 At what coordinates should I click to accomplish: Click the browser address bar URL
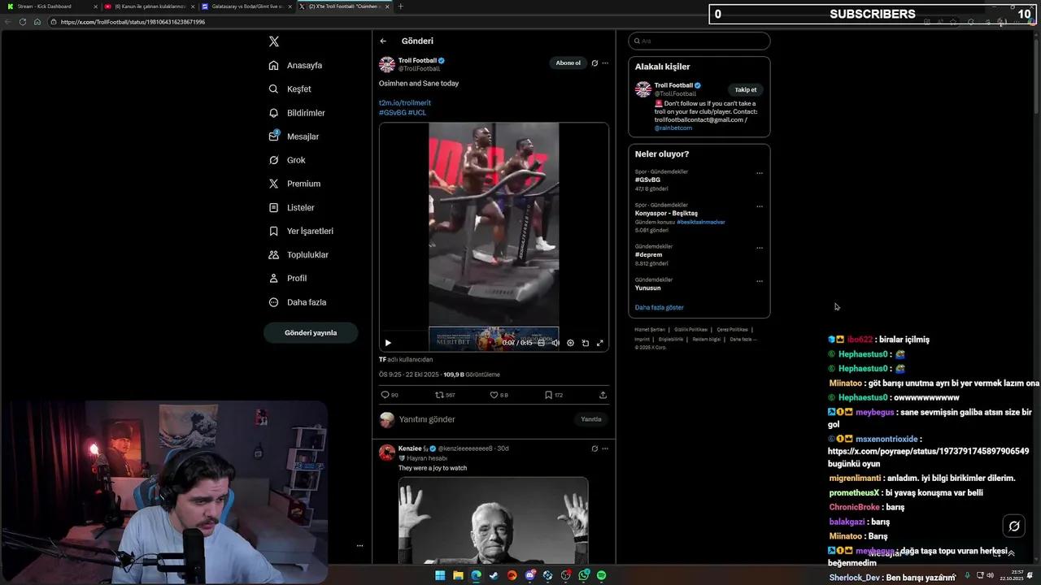click(x=133, y=22)
